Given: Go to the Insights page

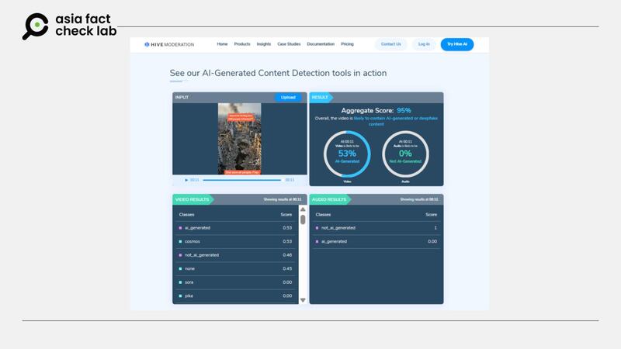Looking at the screenshot, I should tap(264, 44).
